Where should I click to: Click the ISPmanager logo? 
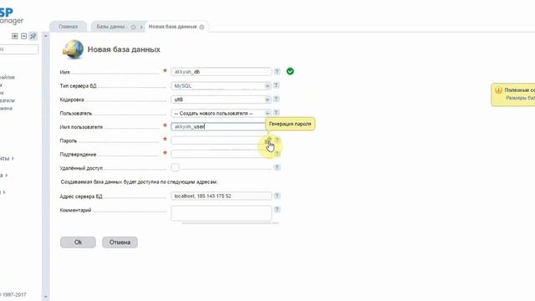[12, 16]
